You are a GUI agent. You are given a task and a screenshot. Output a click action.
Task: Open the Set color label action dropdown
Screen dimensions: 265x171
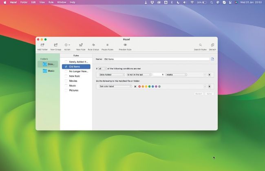tap(116, 87)
